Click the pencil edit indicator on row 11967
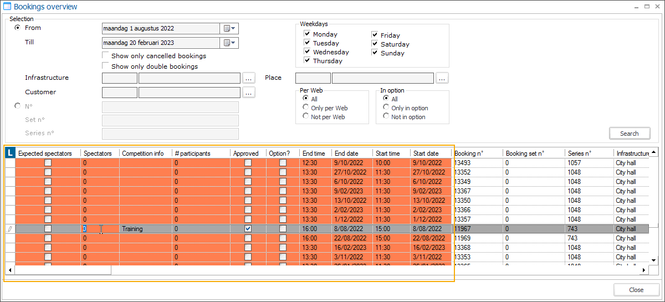 (x=10, y=229)
